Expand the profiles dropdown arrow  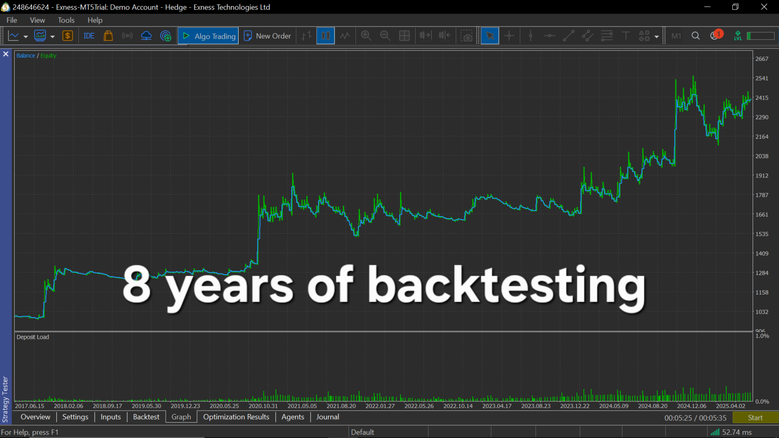tap(52, 36)
